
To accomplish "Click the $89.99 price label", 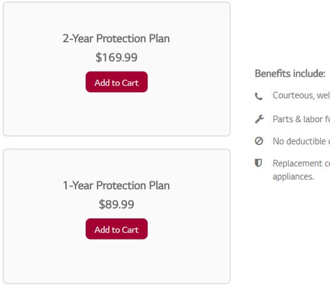I will tap(116, 204).
